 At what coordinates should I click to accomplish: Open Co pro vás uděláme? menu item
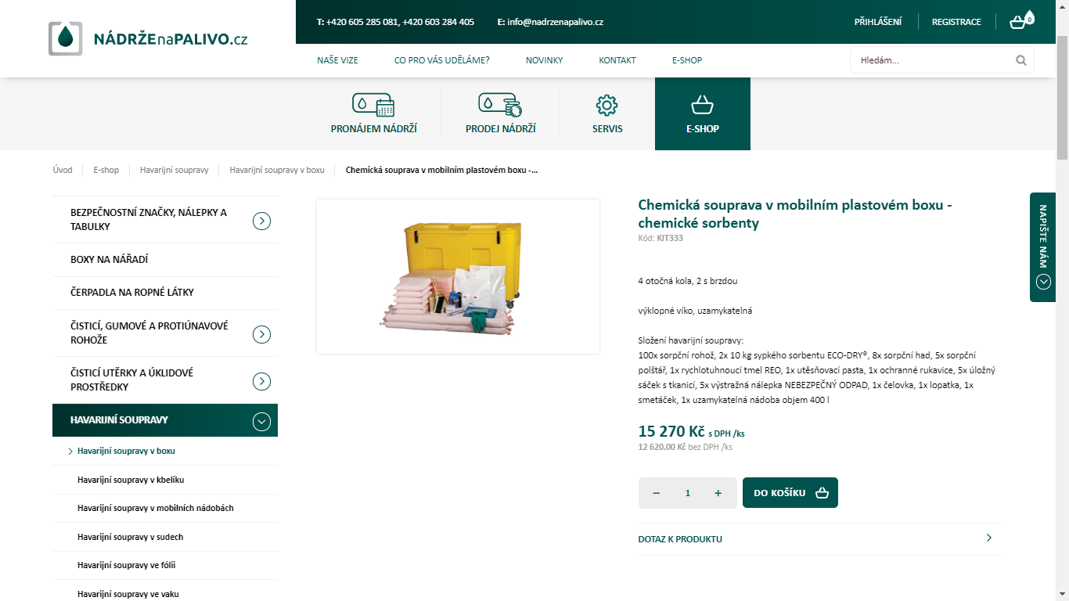[442, 60]
